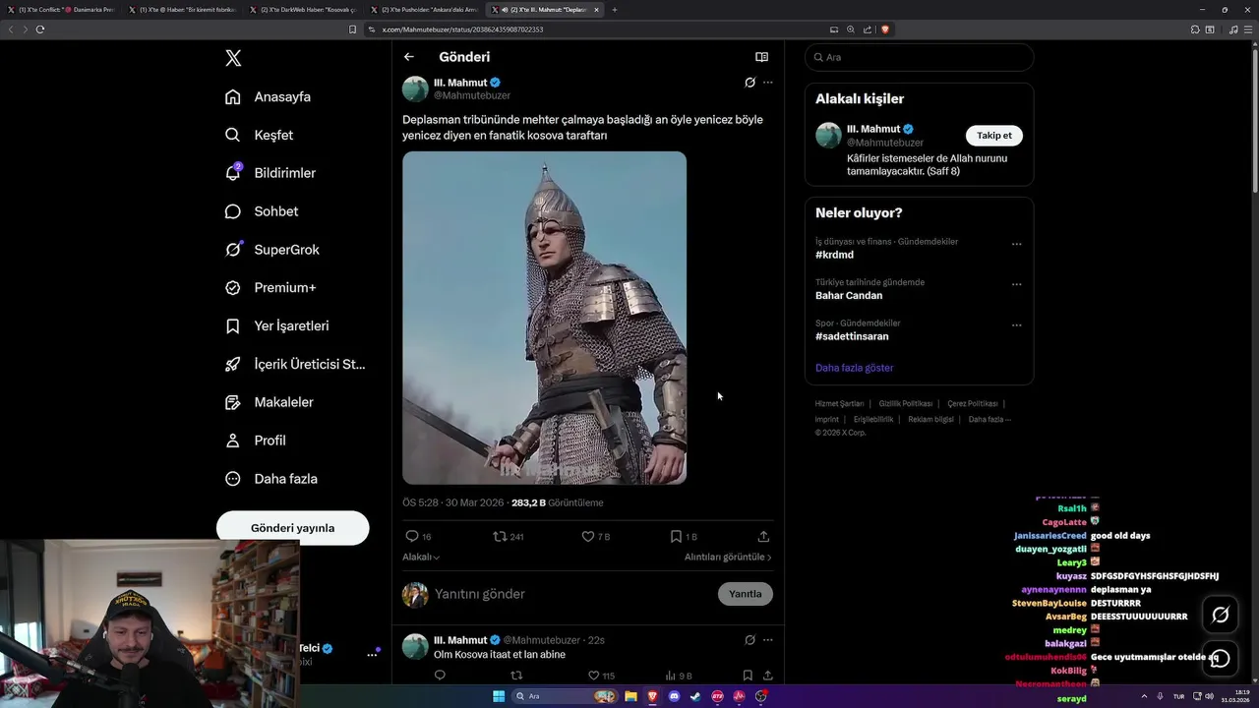This screenshot has height=708, width=1259.
Task: Click Grok icon on 'Olm Kosova' reply
Action: (749, 640)
